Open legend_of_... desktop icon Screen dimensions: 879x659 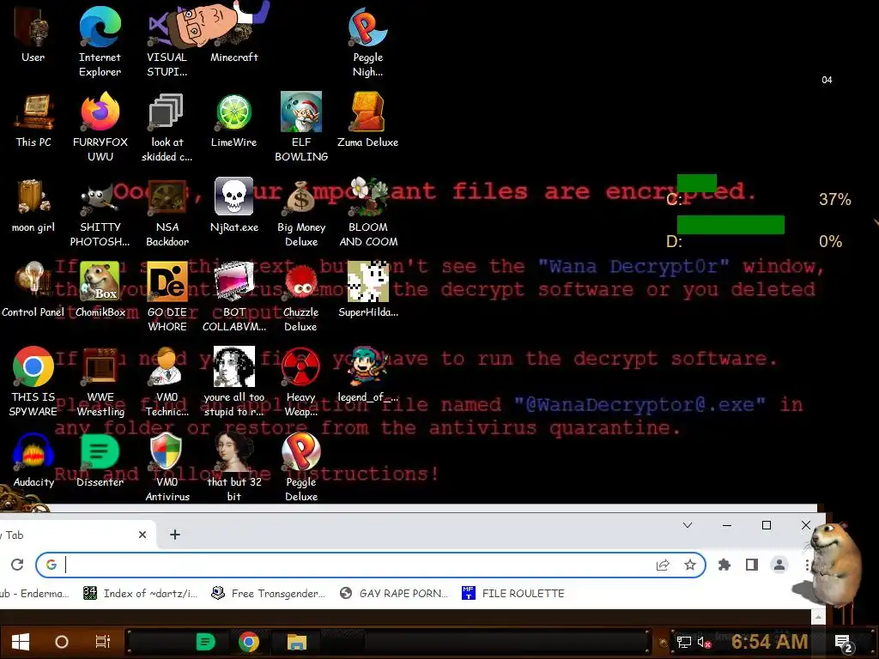367,375
